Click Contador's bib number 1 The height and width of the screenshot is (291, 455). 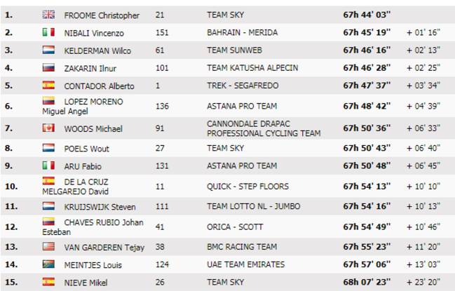click(158, 86)
